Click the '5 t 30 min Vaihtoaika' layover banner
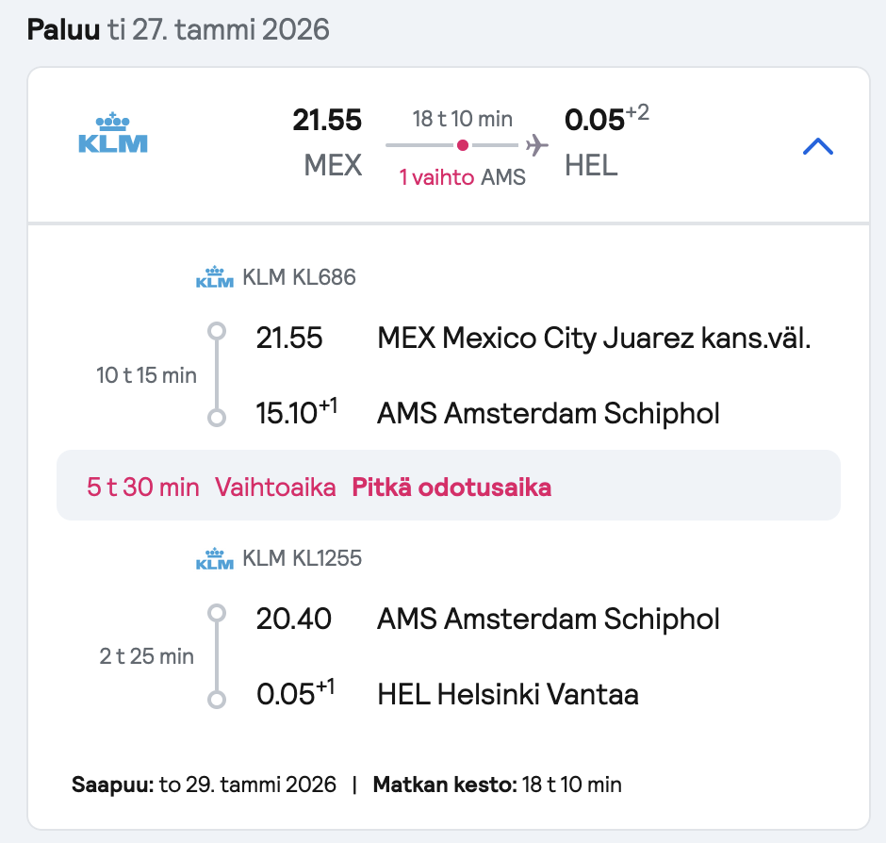Image resolution: width=886 pixels, height=843 pixels. click(x=449, y=485)
